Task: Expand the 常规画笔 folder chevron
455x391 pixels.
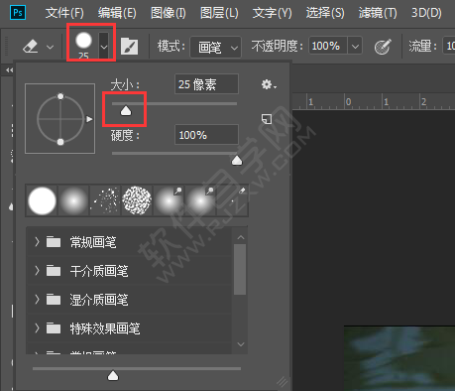Action: [x=37, y=242]
